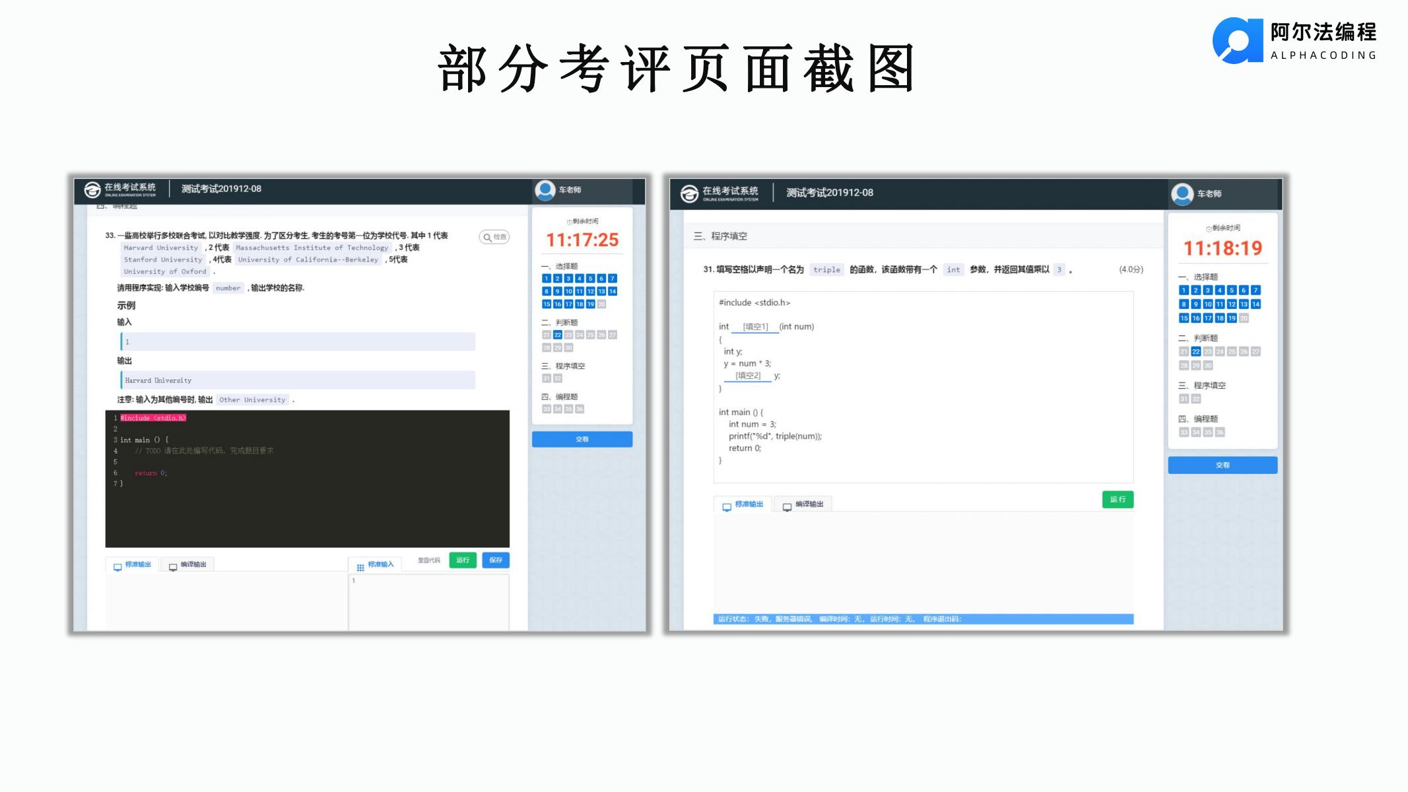Jump to question 7 in right screenshot
1408x792 pixels.
1256,290
